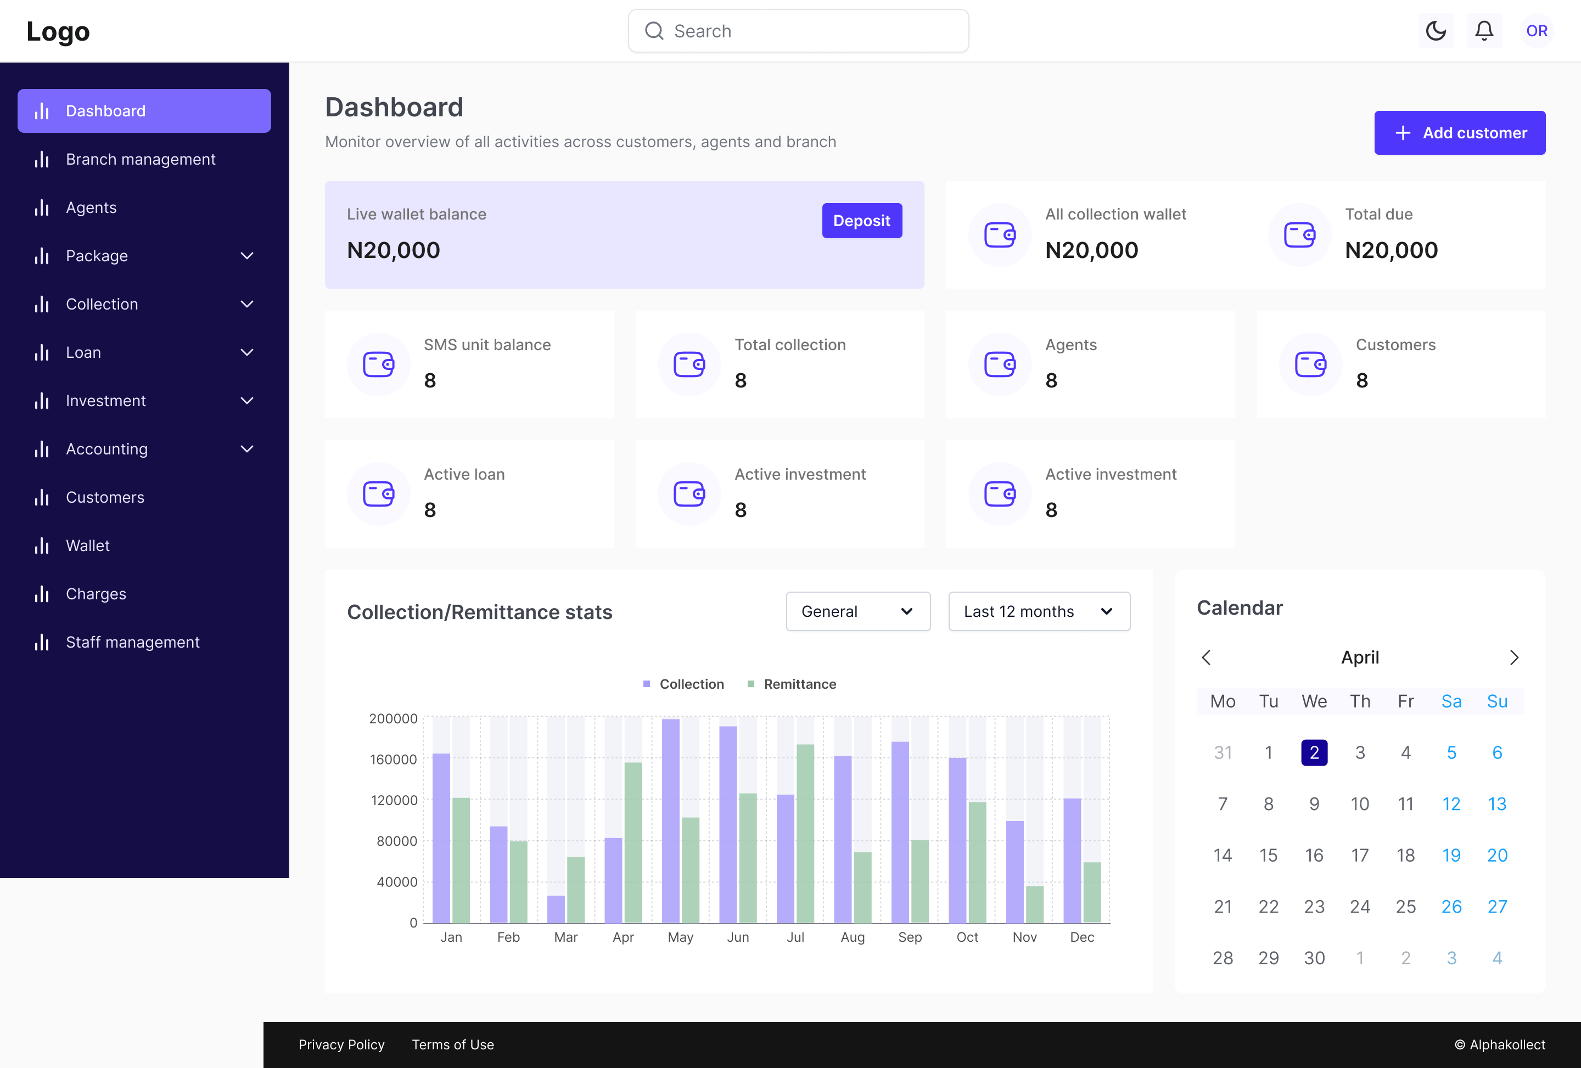Screen dimensions: 1581x1068
Task: Click the May collection bar in the chart
Action: click(x=670, y=820)
